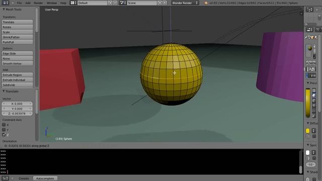Open the screen layout browse icon

[x=73, y=3]
